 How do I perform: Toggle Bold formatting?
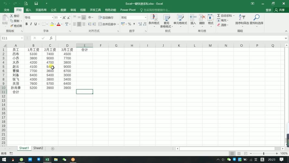click(27, 24)
